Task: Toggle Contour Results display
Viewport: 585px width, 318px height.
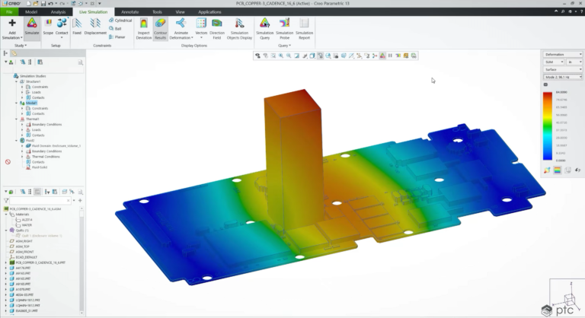Action: coord(161,29)
